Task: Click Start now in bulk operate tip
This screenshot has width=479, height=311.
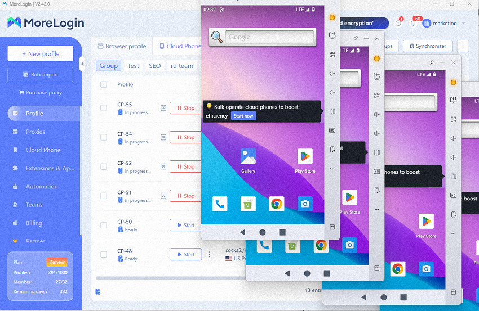Action: [x=243, y=116]
